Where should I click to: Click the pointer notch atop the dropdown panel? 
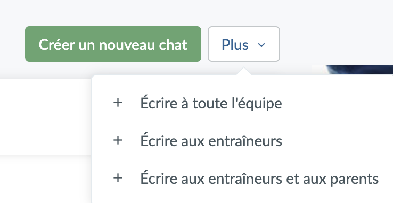[x=243, y=71]
